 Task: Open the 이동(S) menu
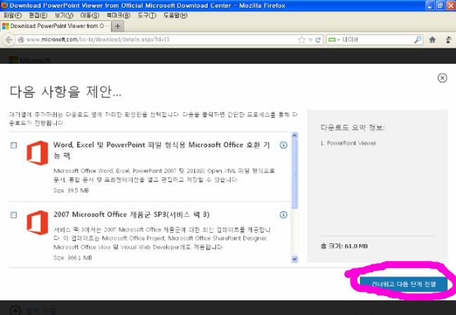coord(90,15)
